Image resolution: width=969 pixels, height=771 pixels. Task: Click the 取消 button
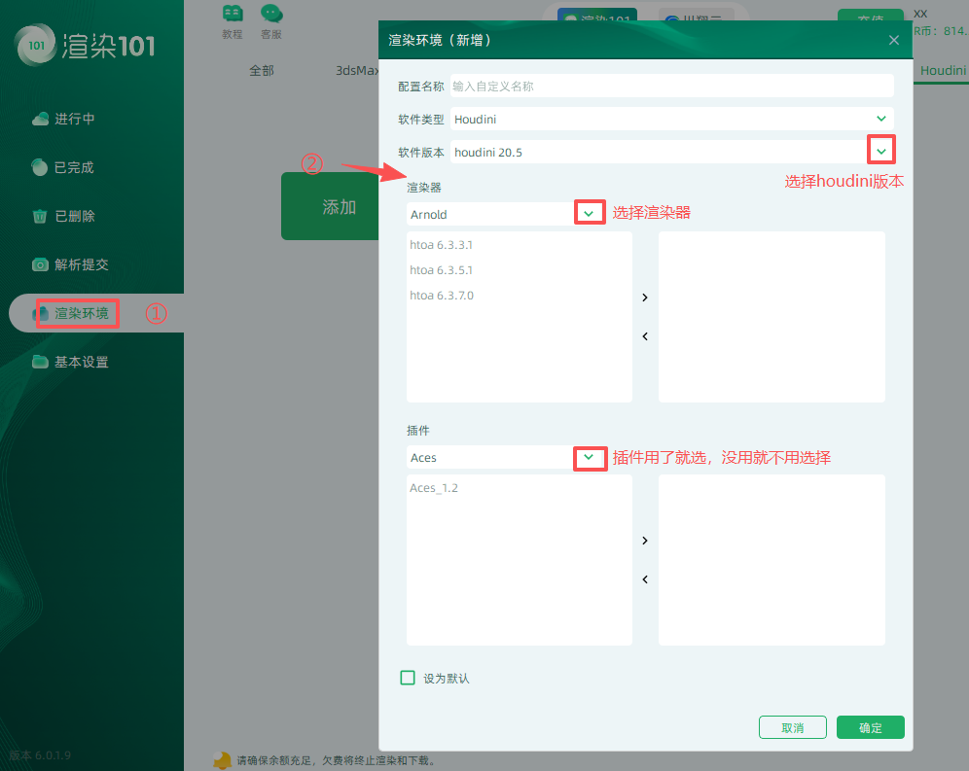pyautogui.click(x=792, y=727)
